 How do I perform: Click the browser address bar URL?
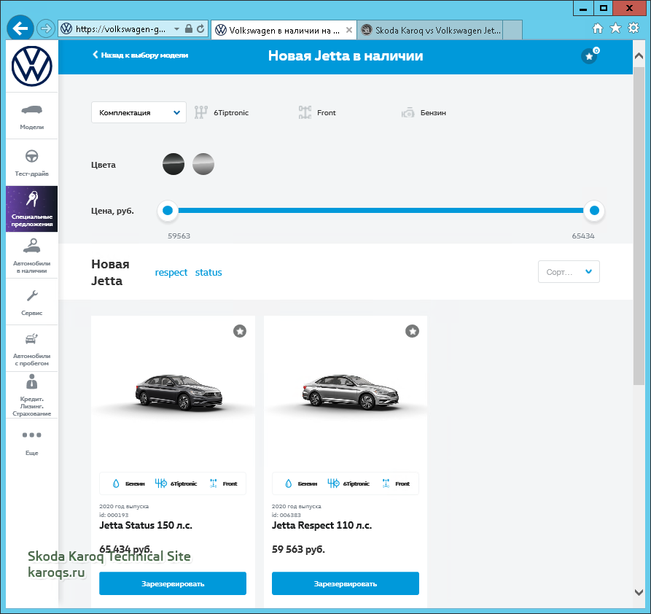(x=120, y=28)
